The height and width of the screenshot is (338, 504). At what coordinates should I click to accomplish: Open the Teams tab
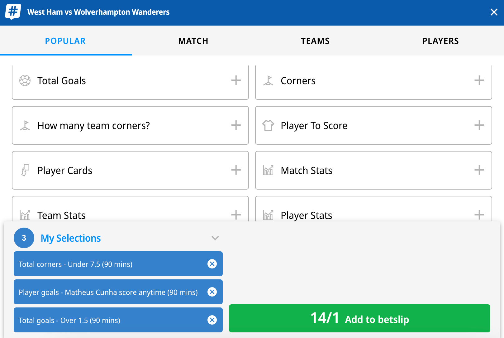pos(315,41)
